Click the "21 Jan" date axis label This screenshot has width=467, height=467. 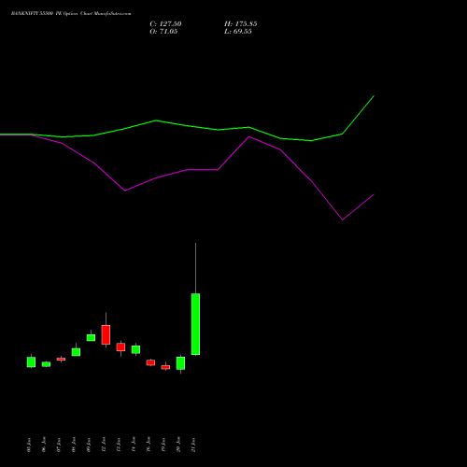[193, 445]
